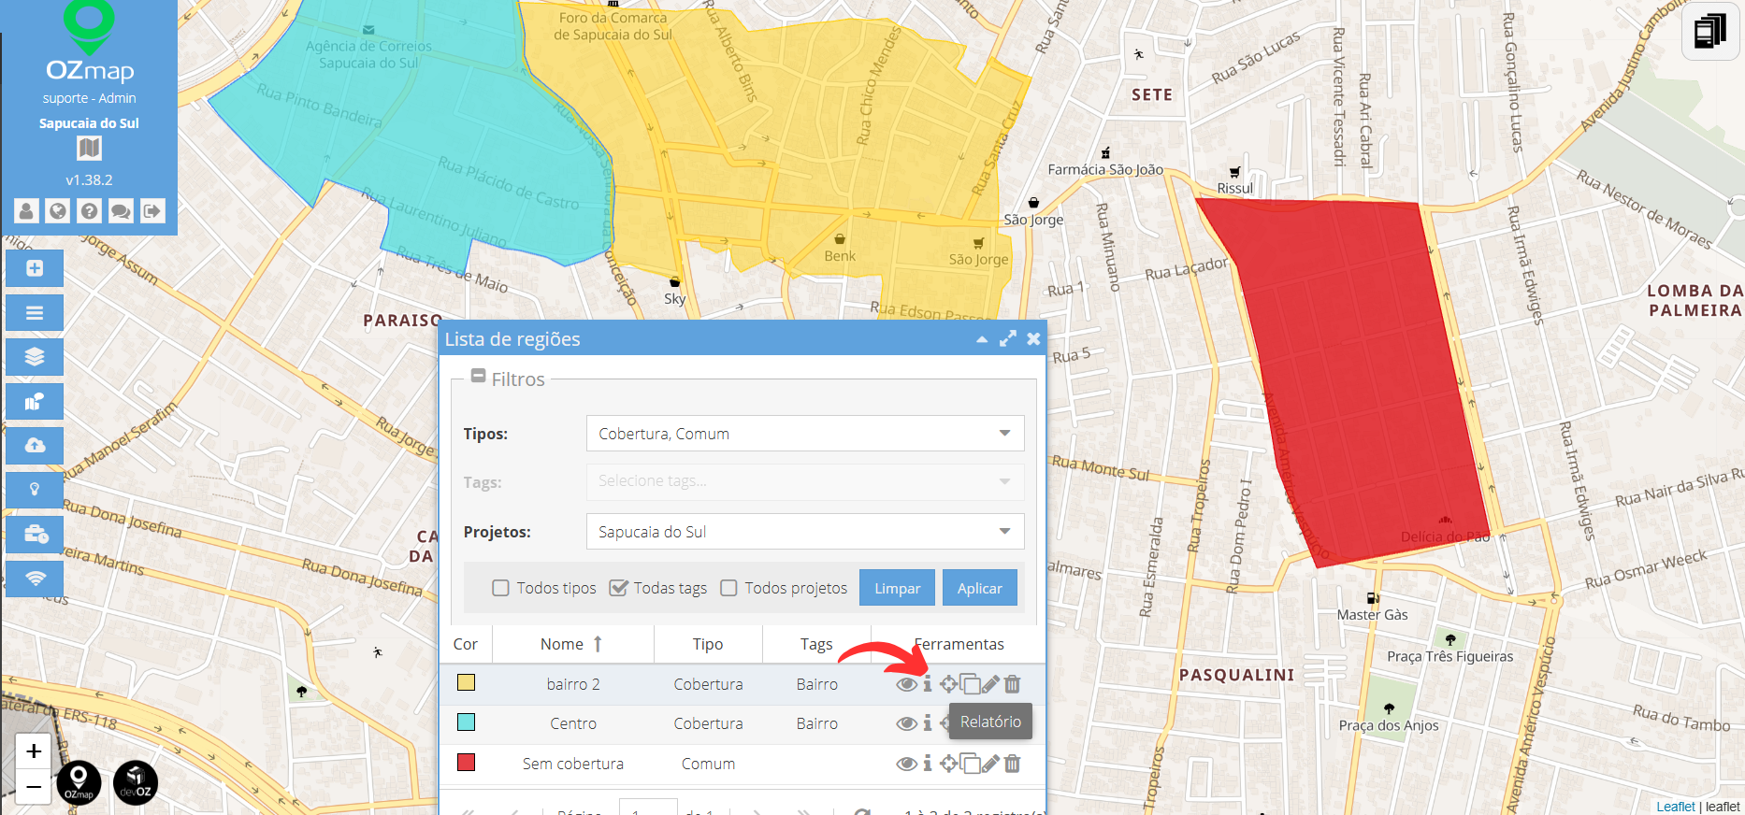Toggle visibility of Centro region
Image resolution: width=1745 pixels, height=815 pixels.
[906, 723]
